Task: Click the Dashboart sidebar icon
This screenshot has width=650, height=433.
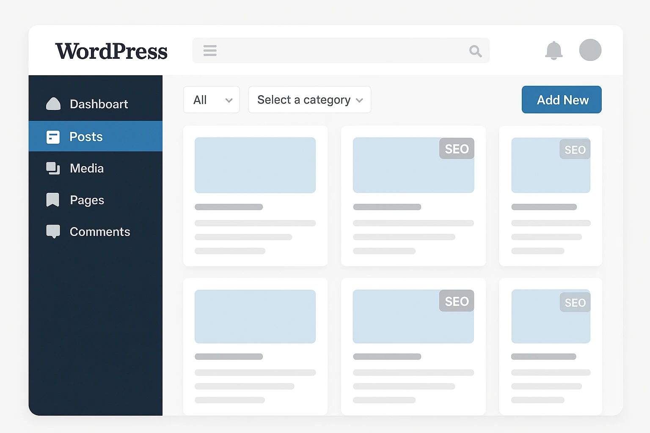Action: click(x=53, y=104)
